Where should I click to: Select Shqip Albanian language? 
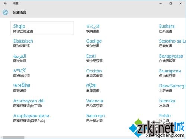click(42, 28)
